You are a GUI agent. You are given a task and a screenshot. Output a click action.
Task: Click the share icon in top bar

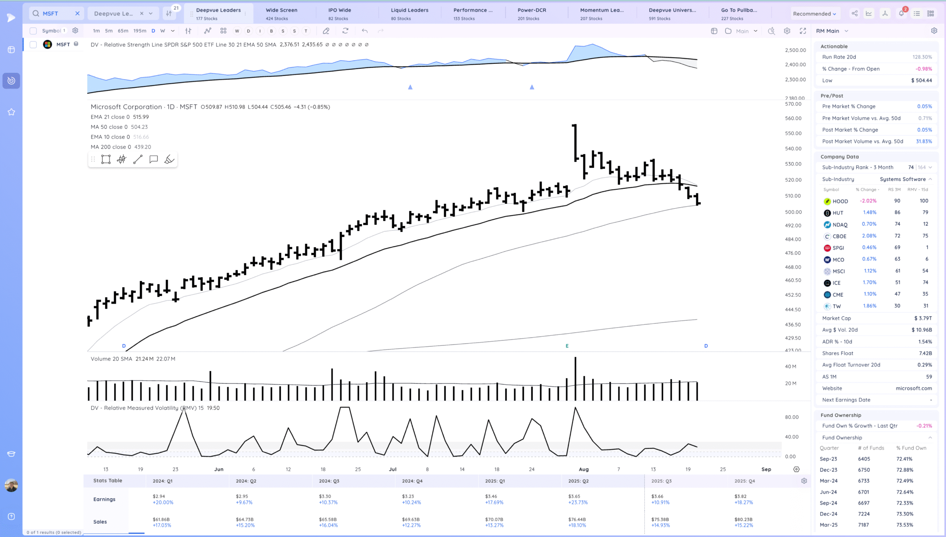point(855,14)
